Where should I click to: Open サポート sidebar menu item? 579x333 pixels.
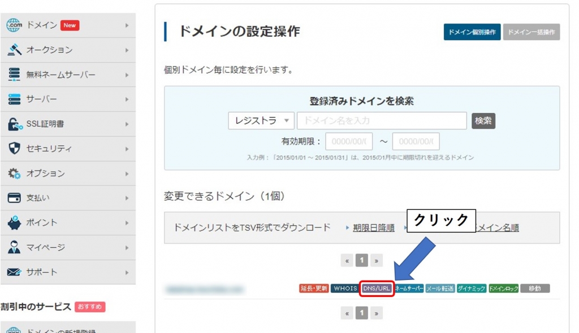[68, 272]
